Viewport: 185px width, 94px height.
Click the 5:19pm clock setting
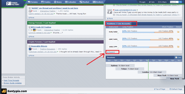coord(162,2)
